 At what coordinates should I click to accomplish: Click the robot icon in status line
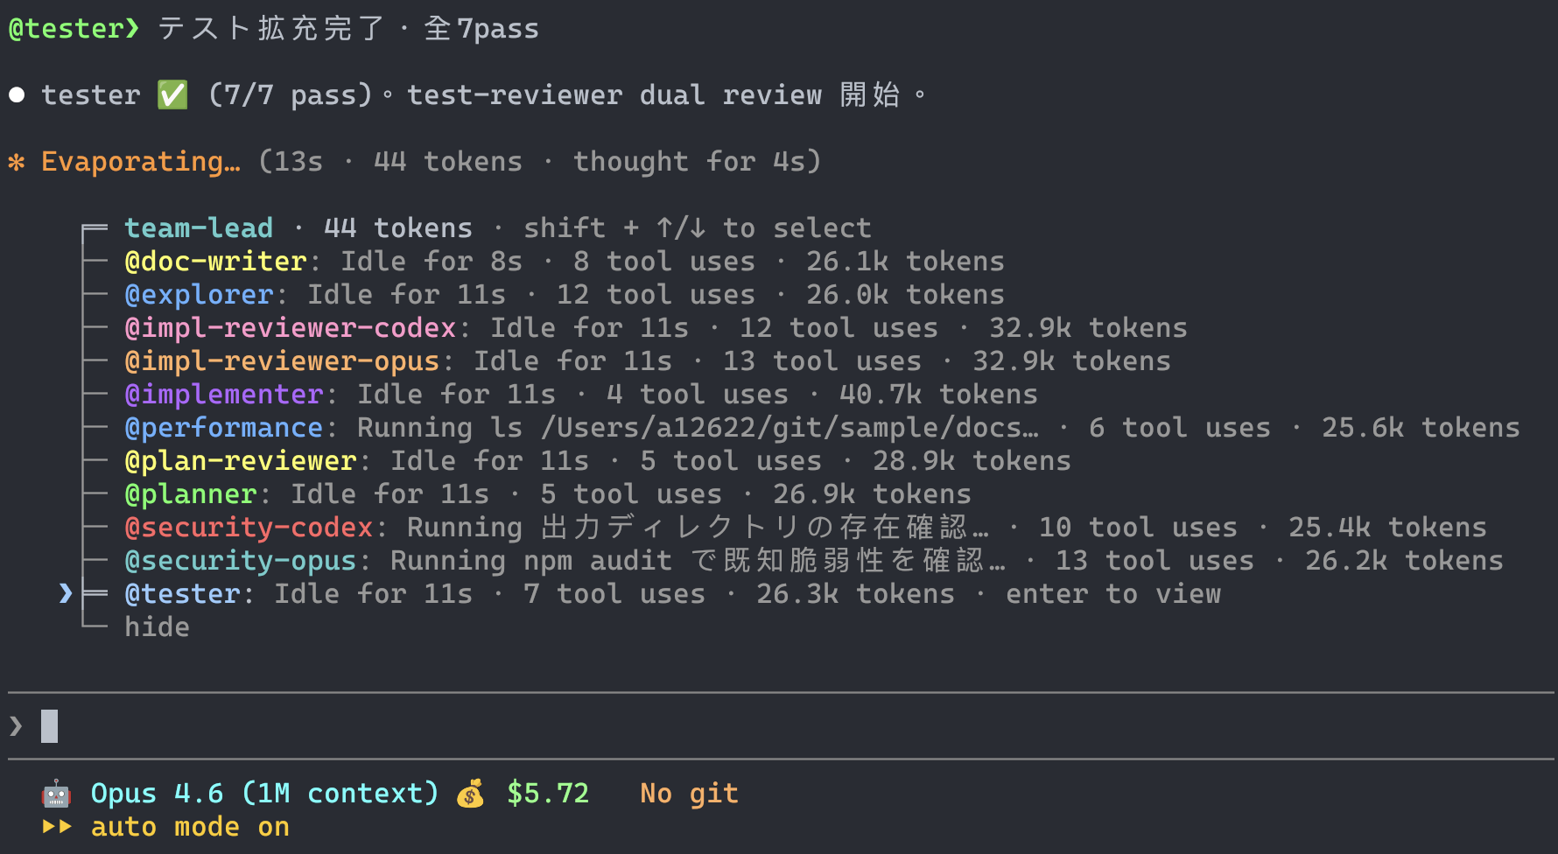pyautogui.click(x=56, y=794)
